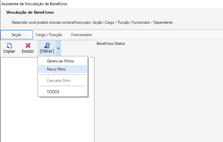
Task: Click the magnifier Filtrar icon
Action: [x=47, y=46]
